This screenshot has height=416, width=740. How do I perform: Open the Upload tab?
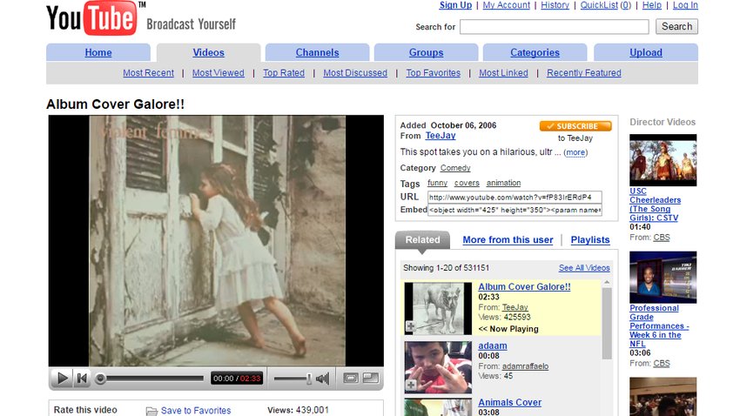646,52
